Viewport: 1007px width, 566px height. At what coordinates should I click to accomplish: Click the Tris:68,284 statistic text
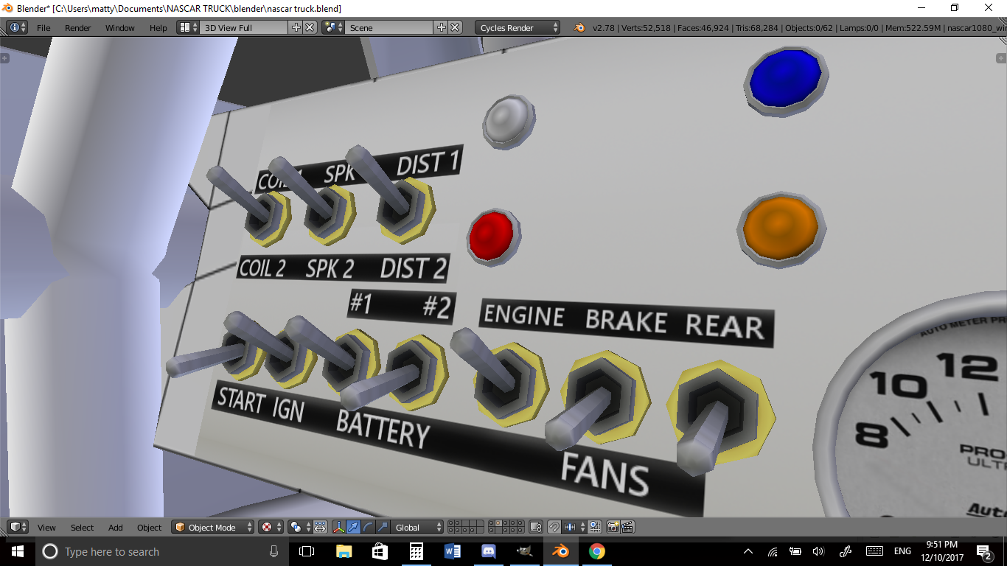[756, 28]
